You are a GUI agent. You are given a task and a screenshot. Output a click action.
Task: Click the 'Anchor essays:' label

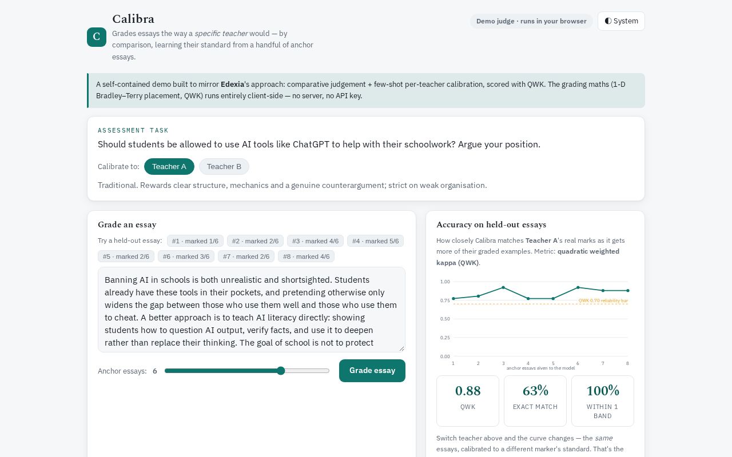pyautogui.click(x=122, y=371)
